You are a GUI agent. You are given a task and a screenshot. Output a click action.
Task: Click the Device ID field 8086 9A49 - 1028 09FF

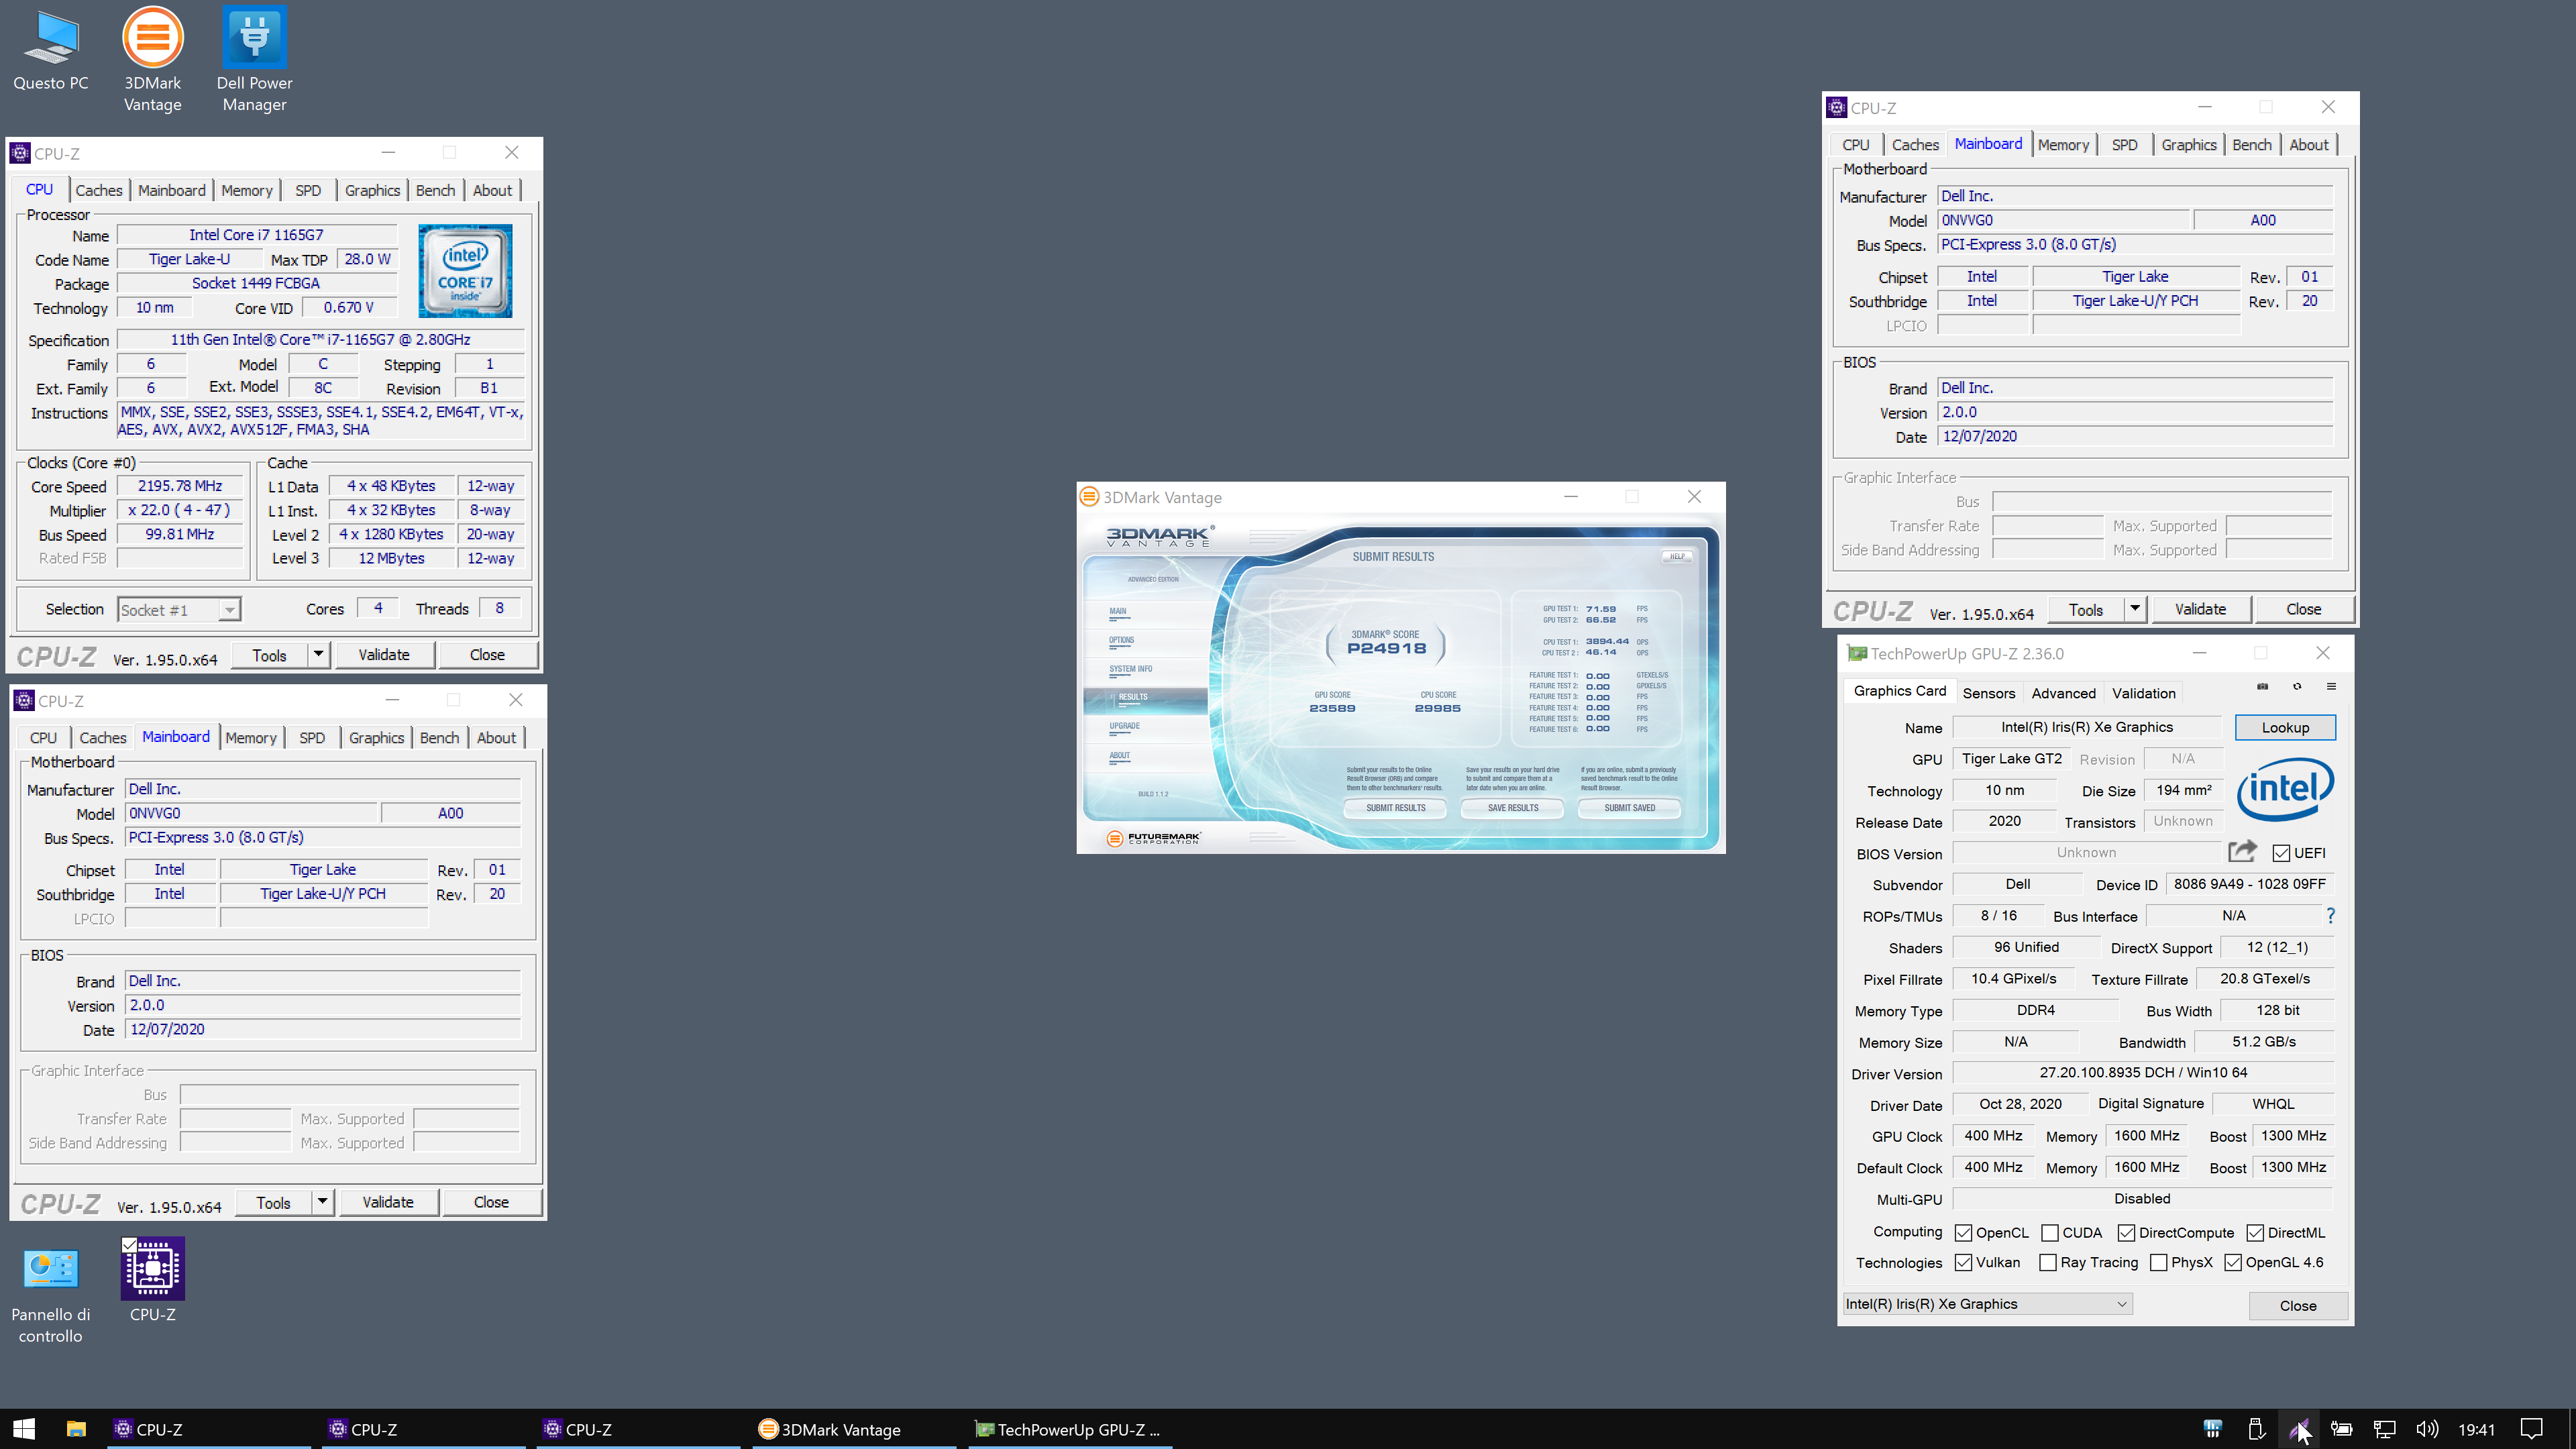pyautogui.click(x=2249, y=884)
